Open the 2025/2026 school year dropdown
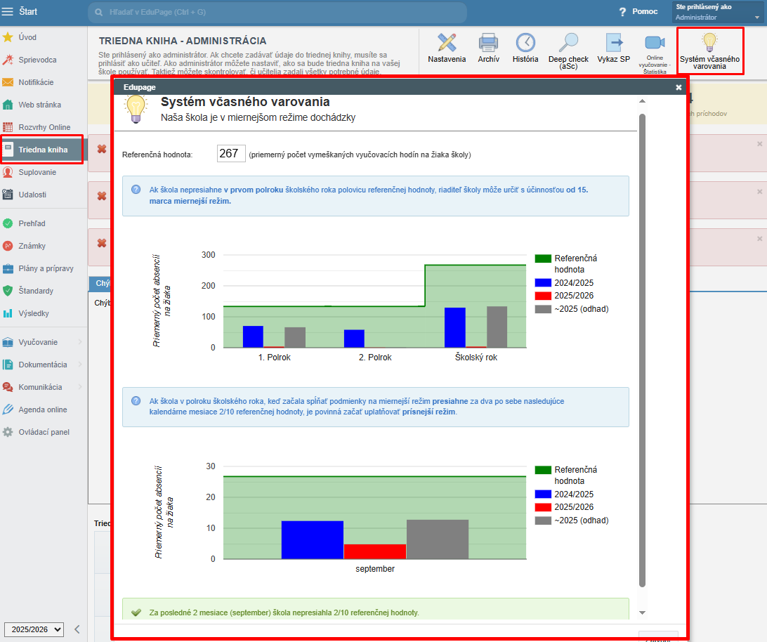Screen dimensions: 767x642 click(34, 629)
